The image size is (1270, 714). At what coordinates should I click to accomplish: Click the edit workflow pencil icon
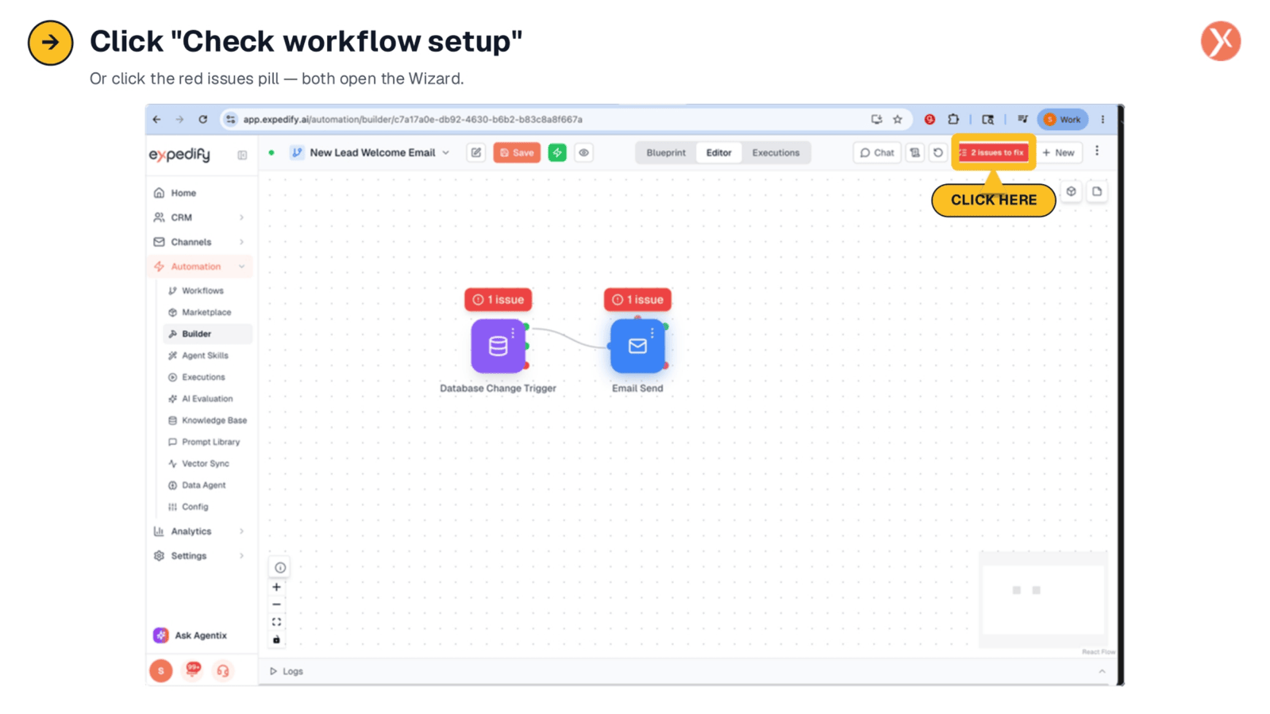click(x=475, y=152)
